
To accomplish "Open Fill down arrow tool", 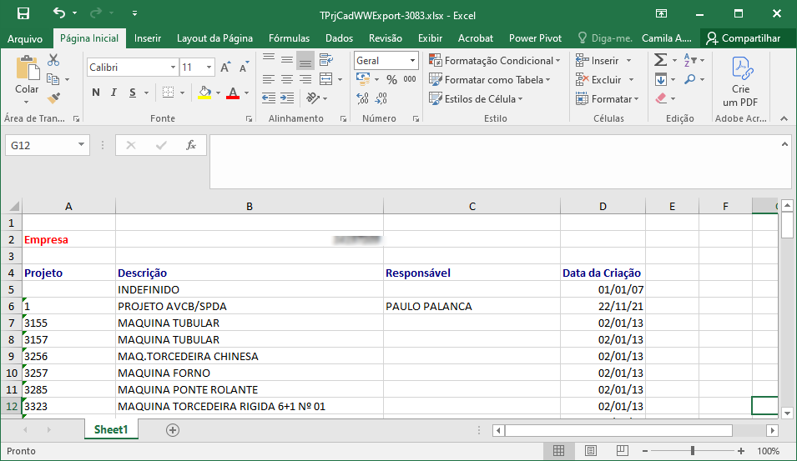I will click(661, 79).
